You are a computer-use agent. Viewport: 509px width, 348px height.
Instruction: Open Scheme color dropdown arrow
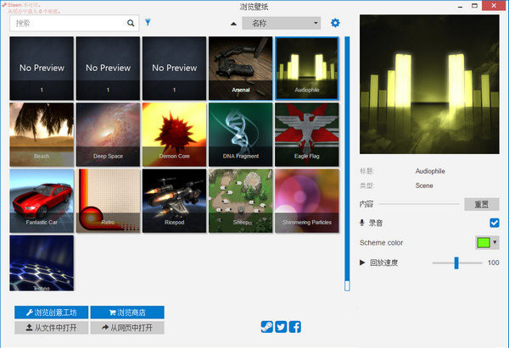(x=495, y=242)
